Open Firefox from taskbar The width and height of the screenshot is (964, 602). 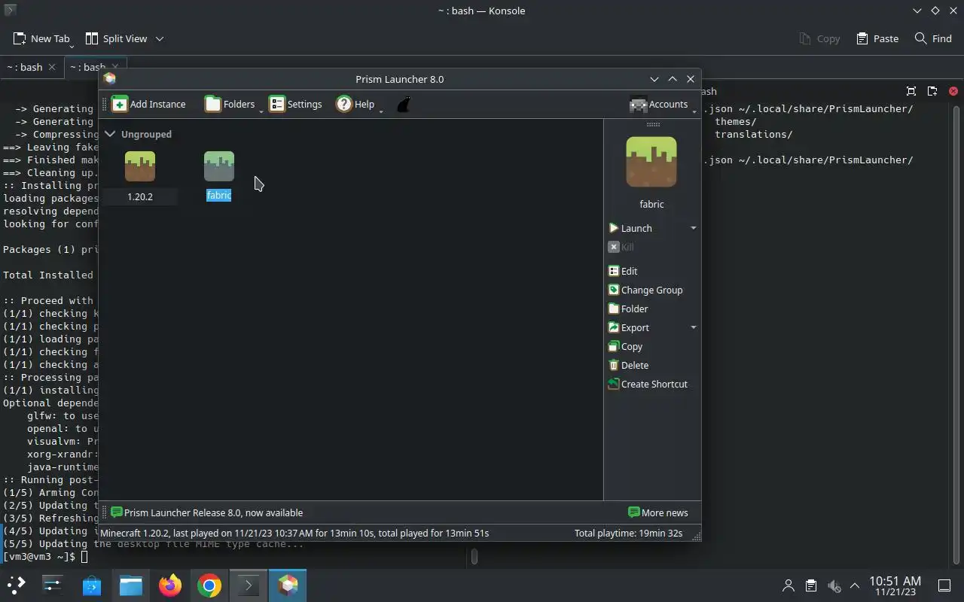(170, 585)
